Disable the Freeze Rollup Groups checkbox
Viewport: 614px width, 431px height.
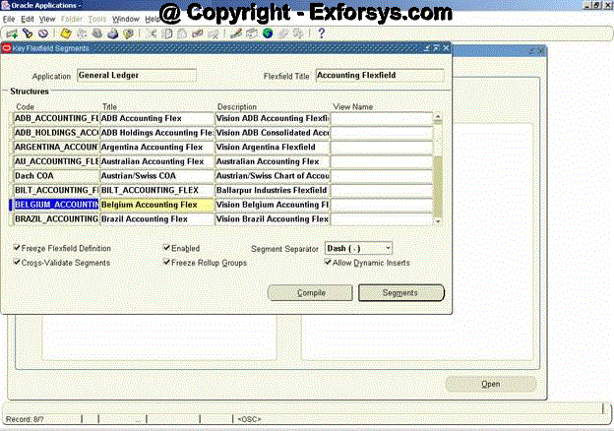pos(166,263)
